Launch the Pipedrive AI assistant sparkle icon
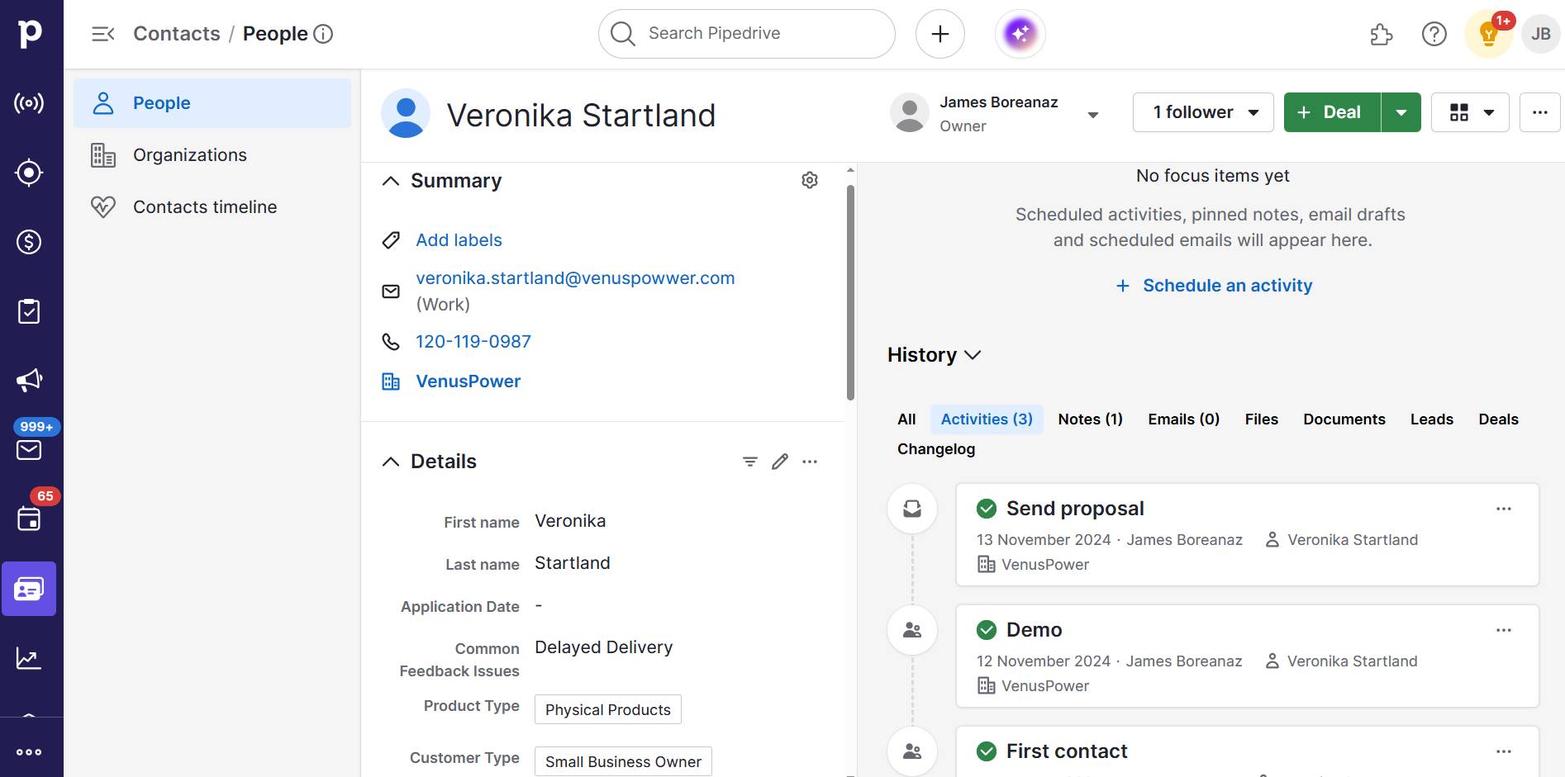Viewport: 1565px width, 777px height. [1020, 33]
